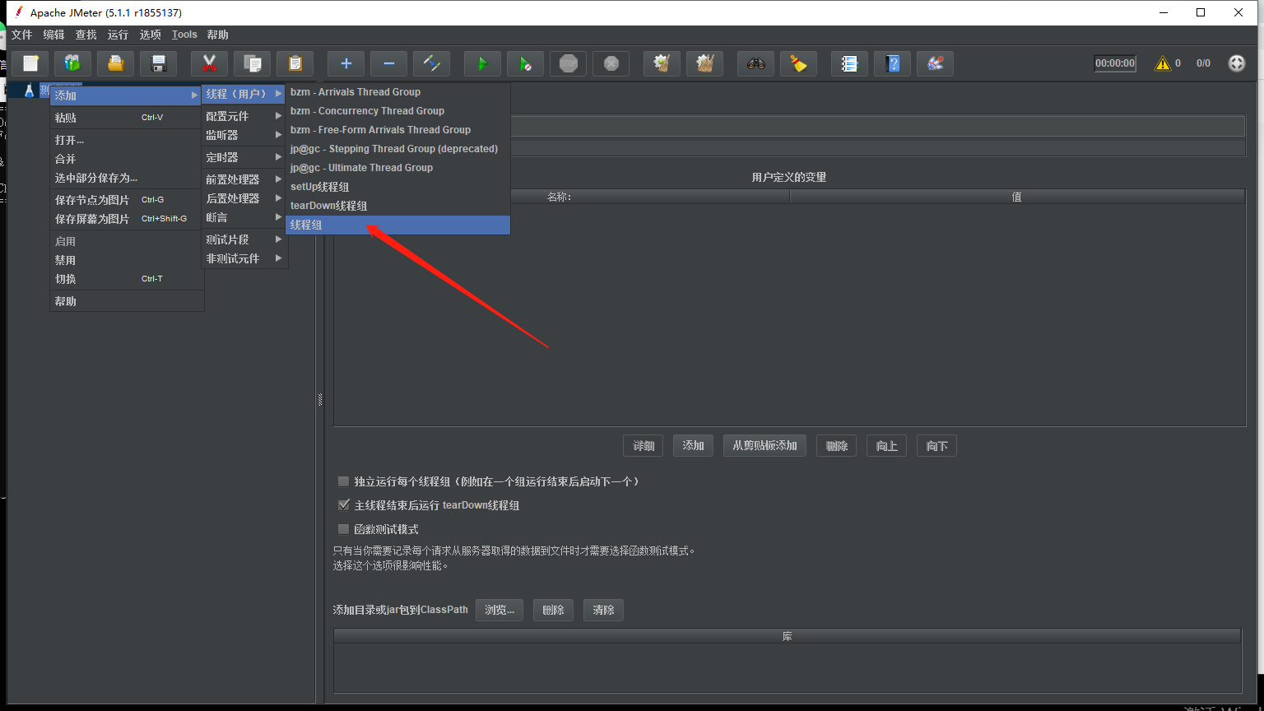Expand the 监听器 submenu
The width and height of the screenshot is (1264, 711).
pyautogui.click(x=244, y=135)
